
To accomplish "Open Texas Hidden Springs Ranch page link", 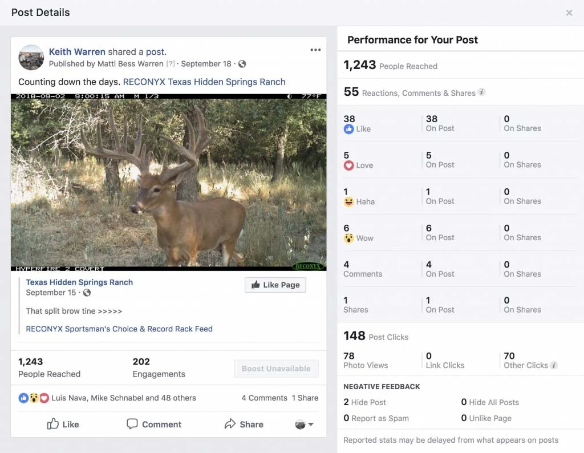I will [x=79, y=282].
